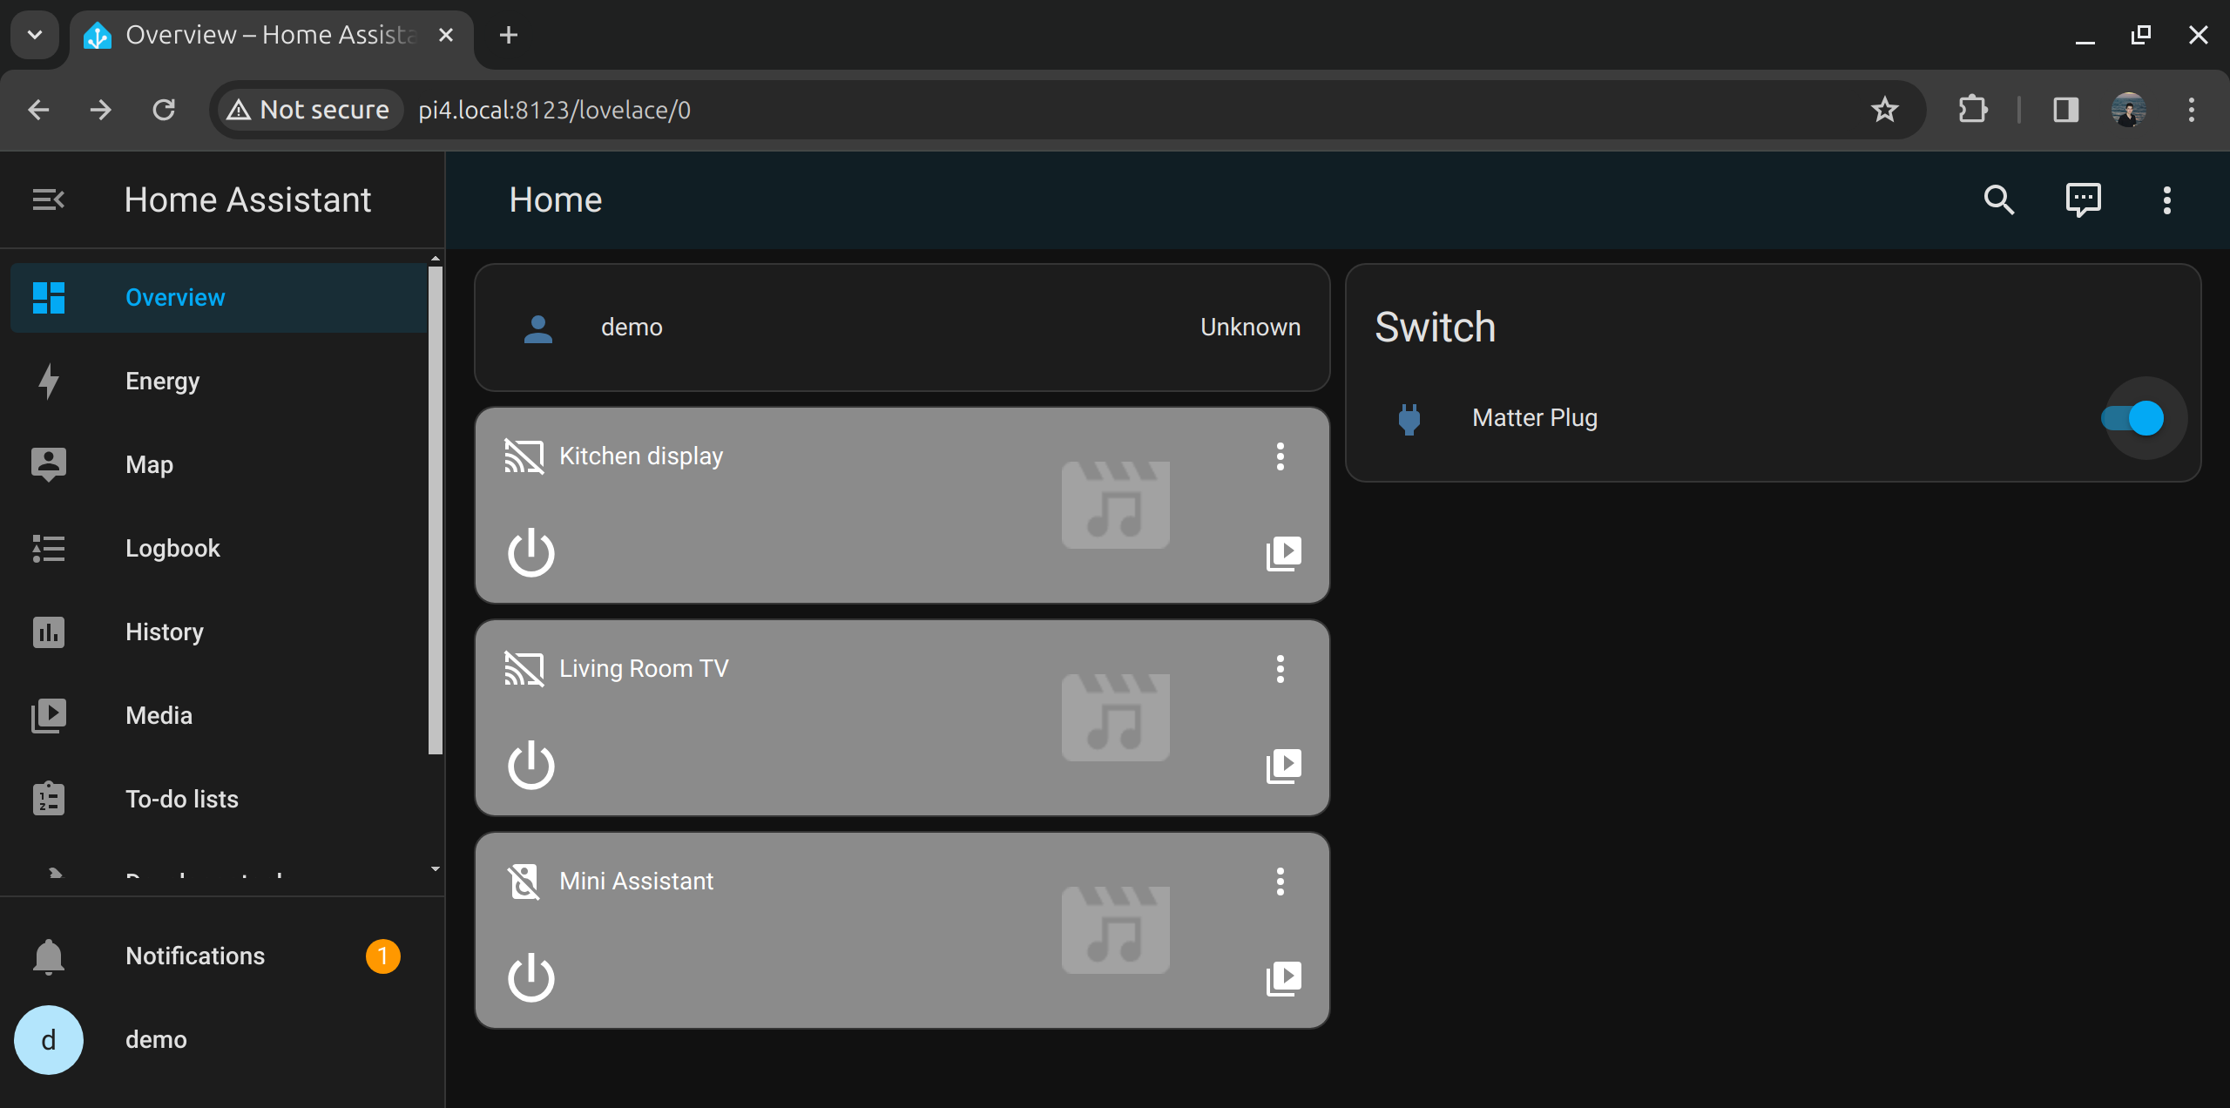Power on the Kitchen display
This screenshot has width=2230, height=1108.
530,552
